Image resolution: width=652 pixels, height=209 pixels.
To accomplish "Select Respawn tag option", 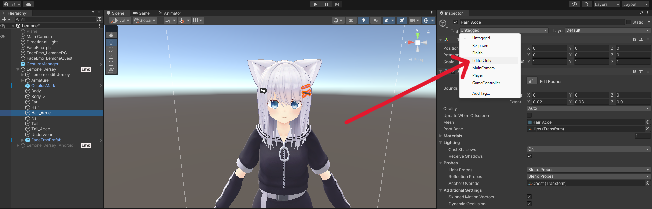I will pyautogui.click(x=490, y=46).
